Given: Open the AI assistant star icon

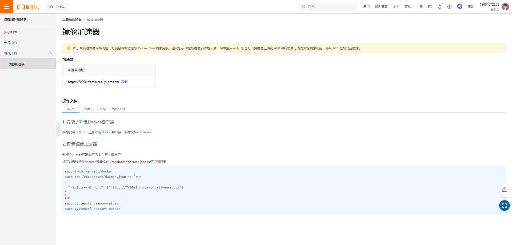Looking at the screenshot, I should 459,6.
